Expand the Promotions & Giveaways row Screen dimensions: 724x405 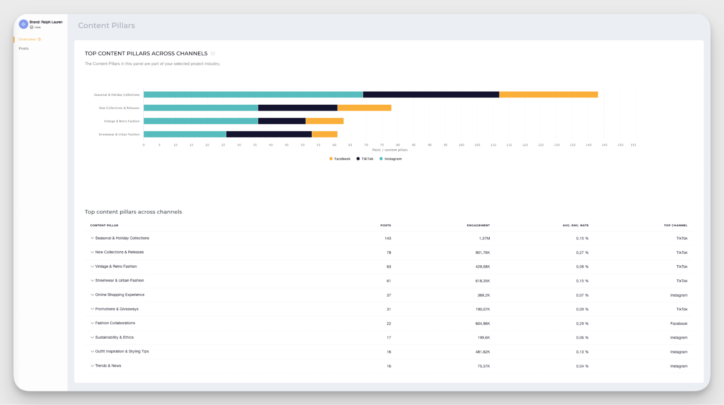[92, 309]
